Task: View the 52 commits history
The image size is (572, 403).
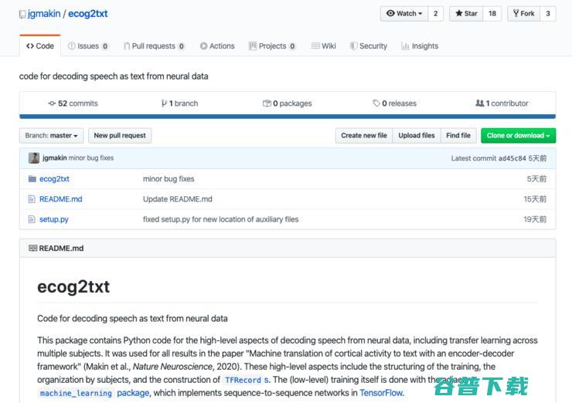Action: point(73,103)
